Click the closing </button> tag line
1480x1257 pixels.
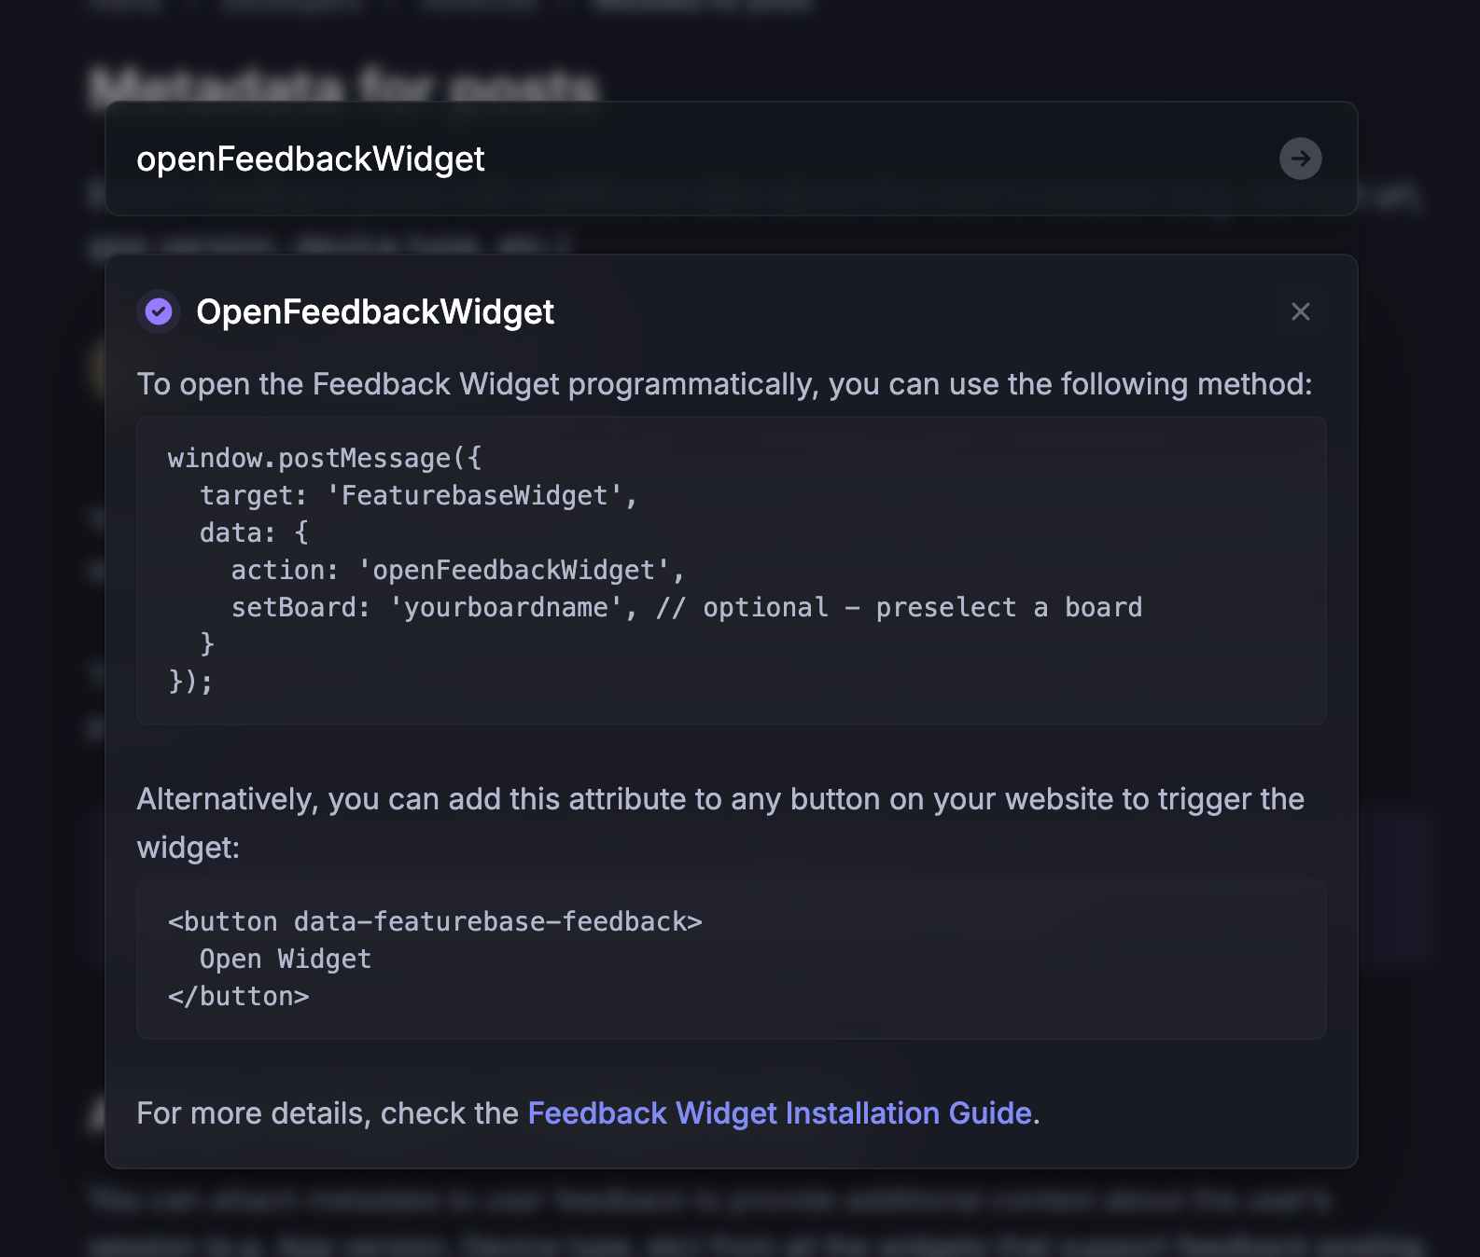(239, 997)
